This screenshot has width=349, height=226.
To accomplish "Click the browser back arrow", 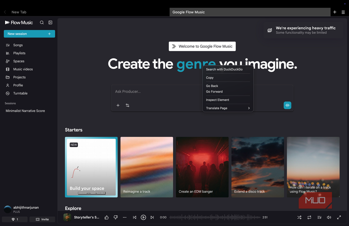I will 5,12.
